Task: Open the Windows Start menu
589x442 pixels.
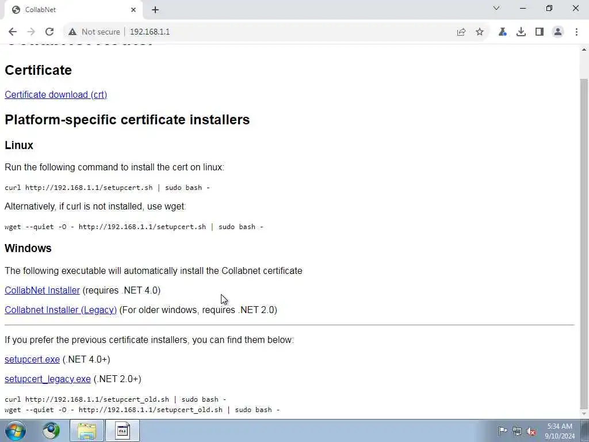Action: pyautogui.click(x=16, y=430)
